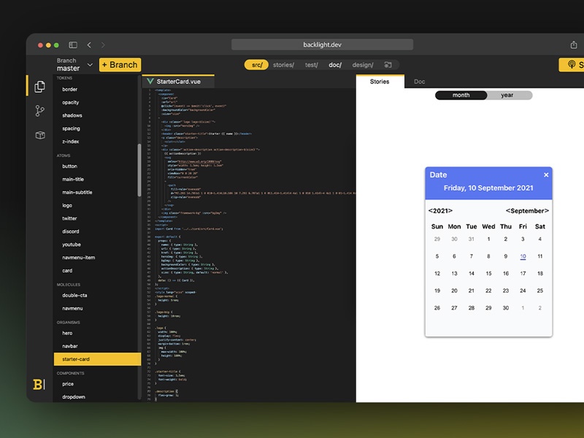Viewport: 584px width, 438px height.
Task: Open the spacing token in sidebar
Action: (x=71, y=128)
